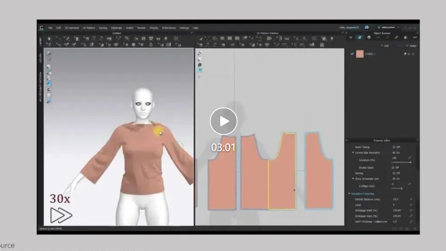Click the Add button in Object Browser

click(x=385, y=46)
